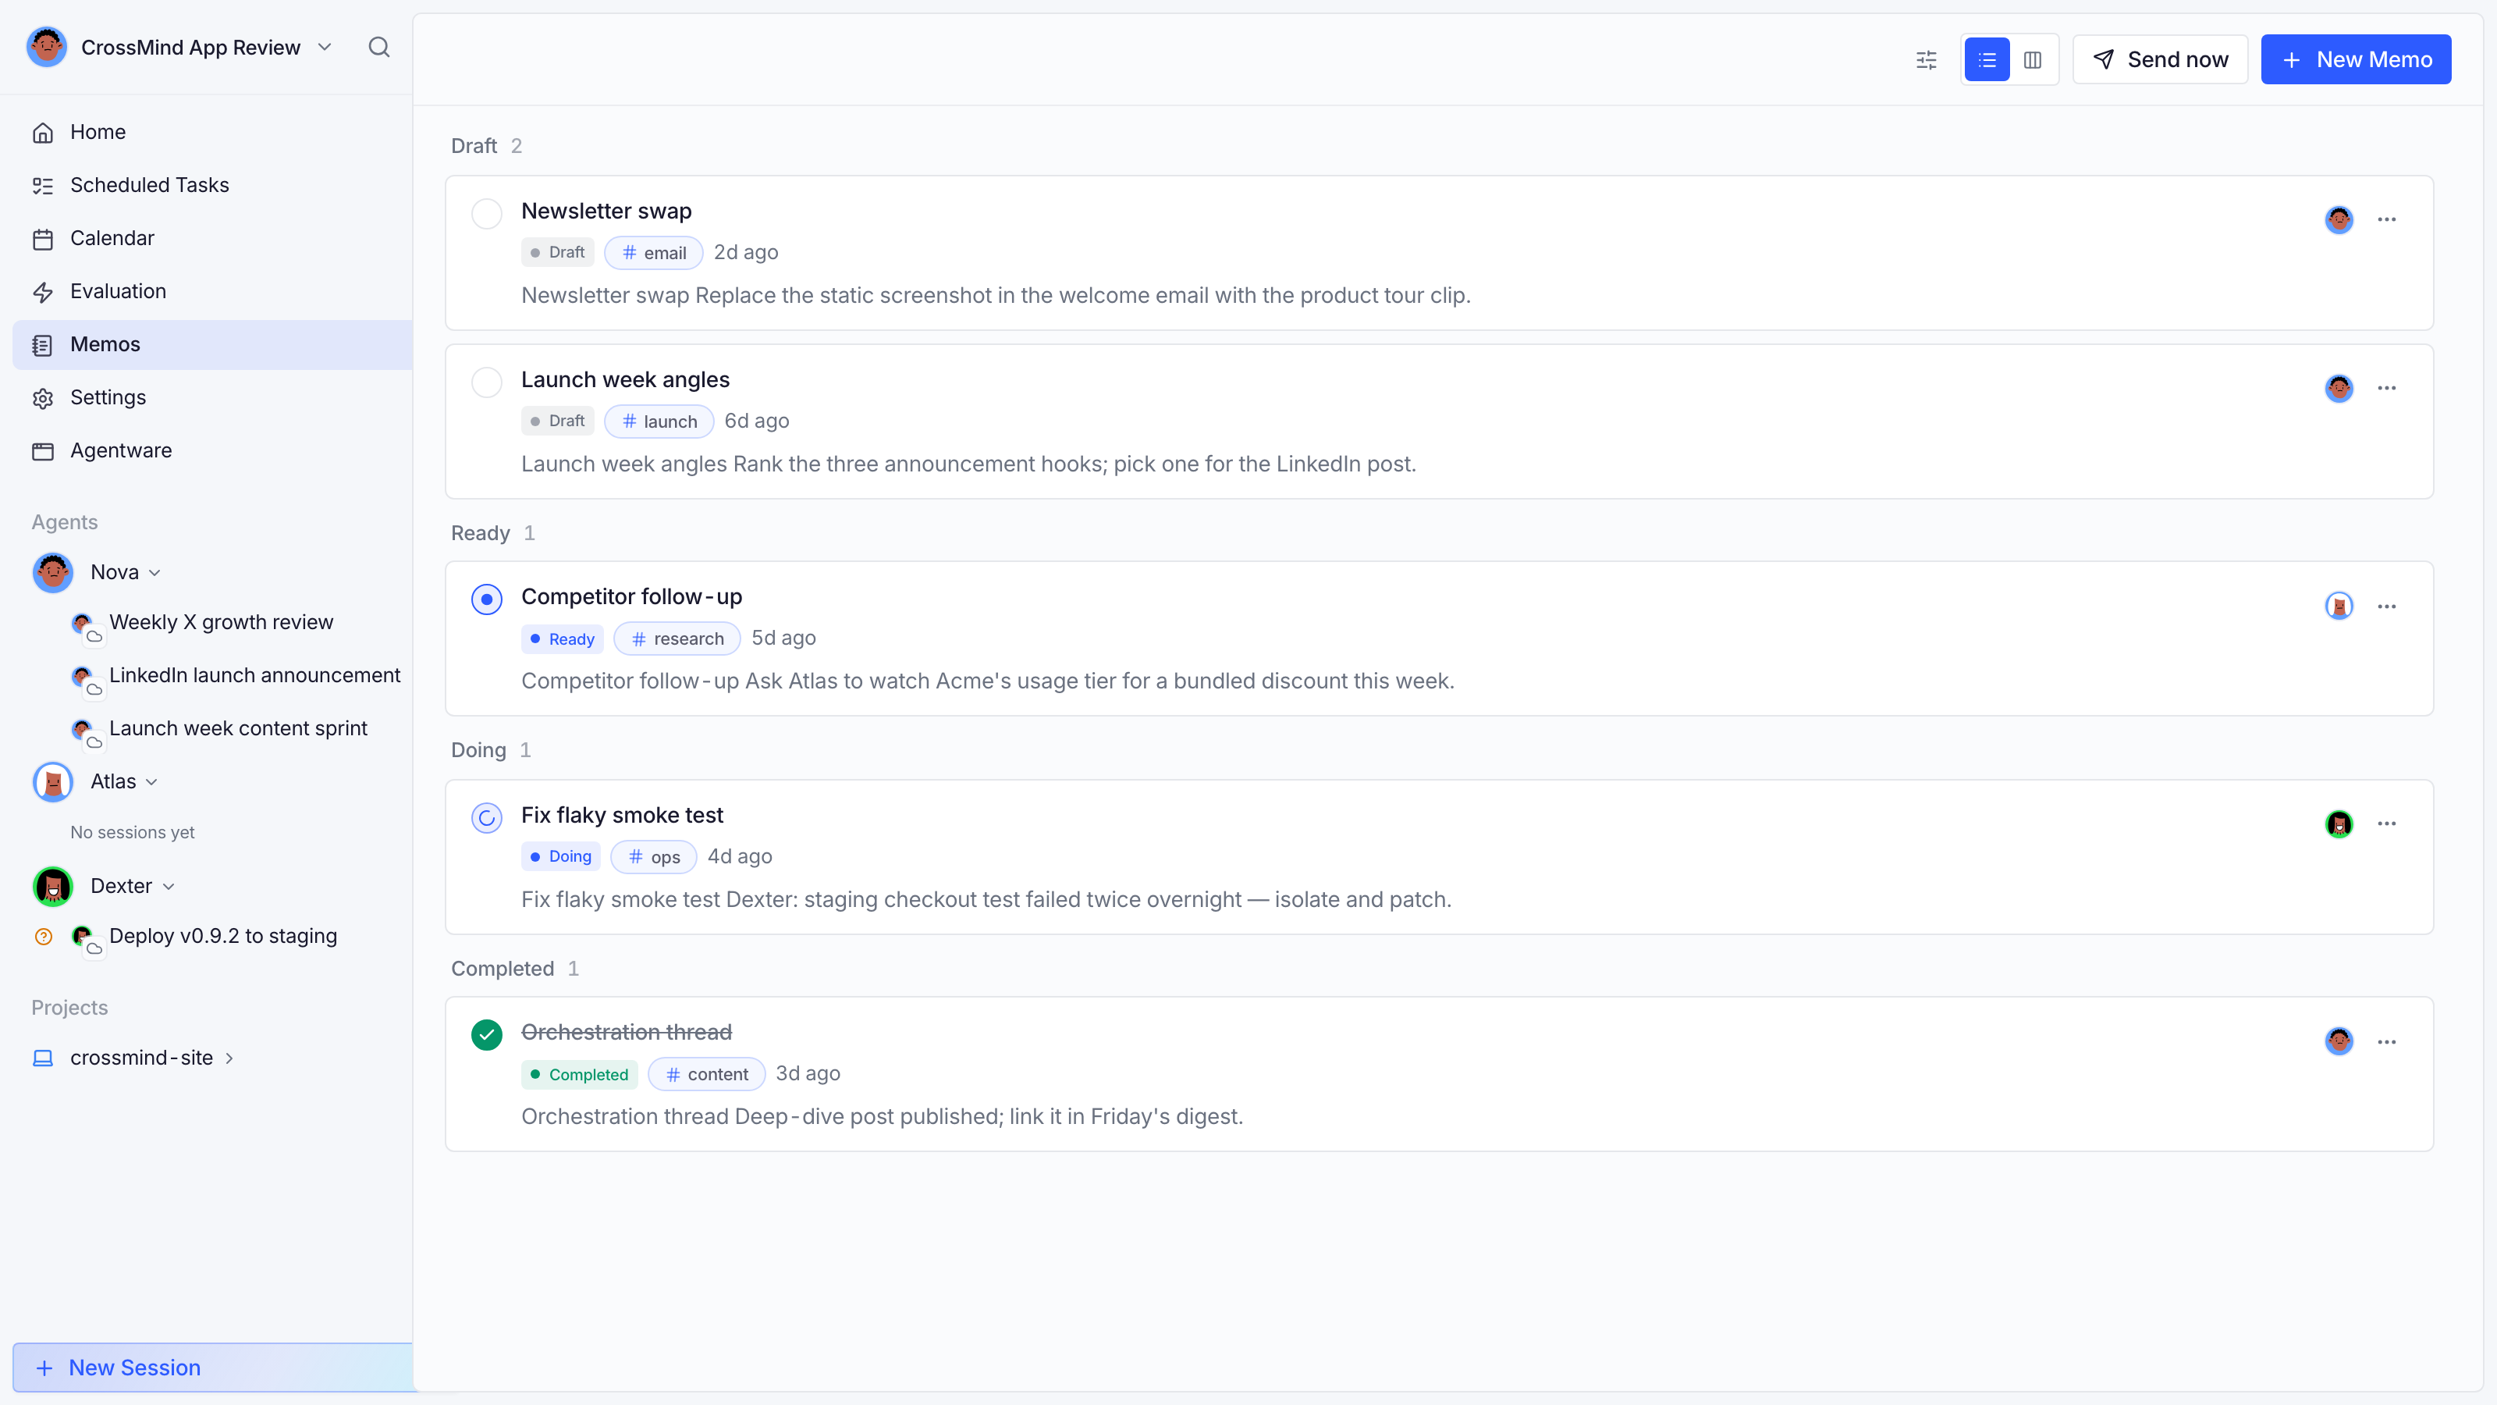
Task: Open the search icon in sidebar header
Action: 379,48
